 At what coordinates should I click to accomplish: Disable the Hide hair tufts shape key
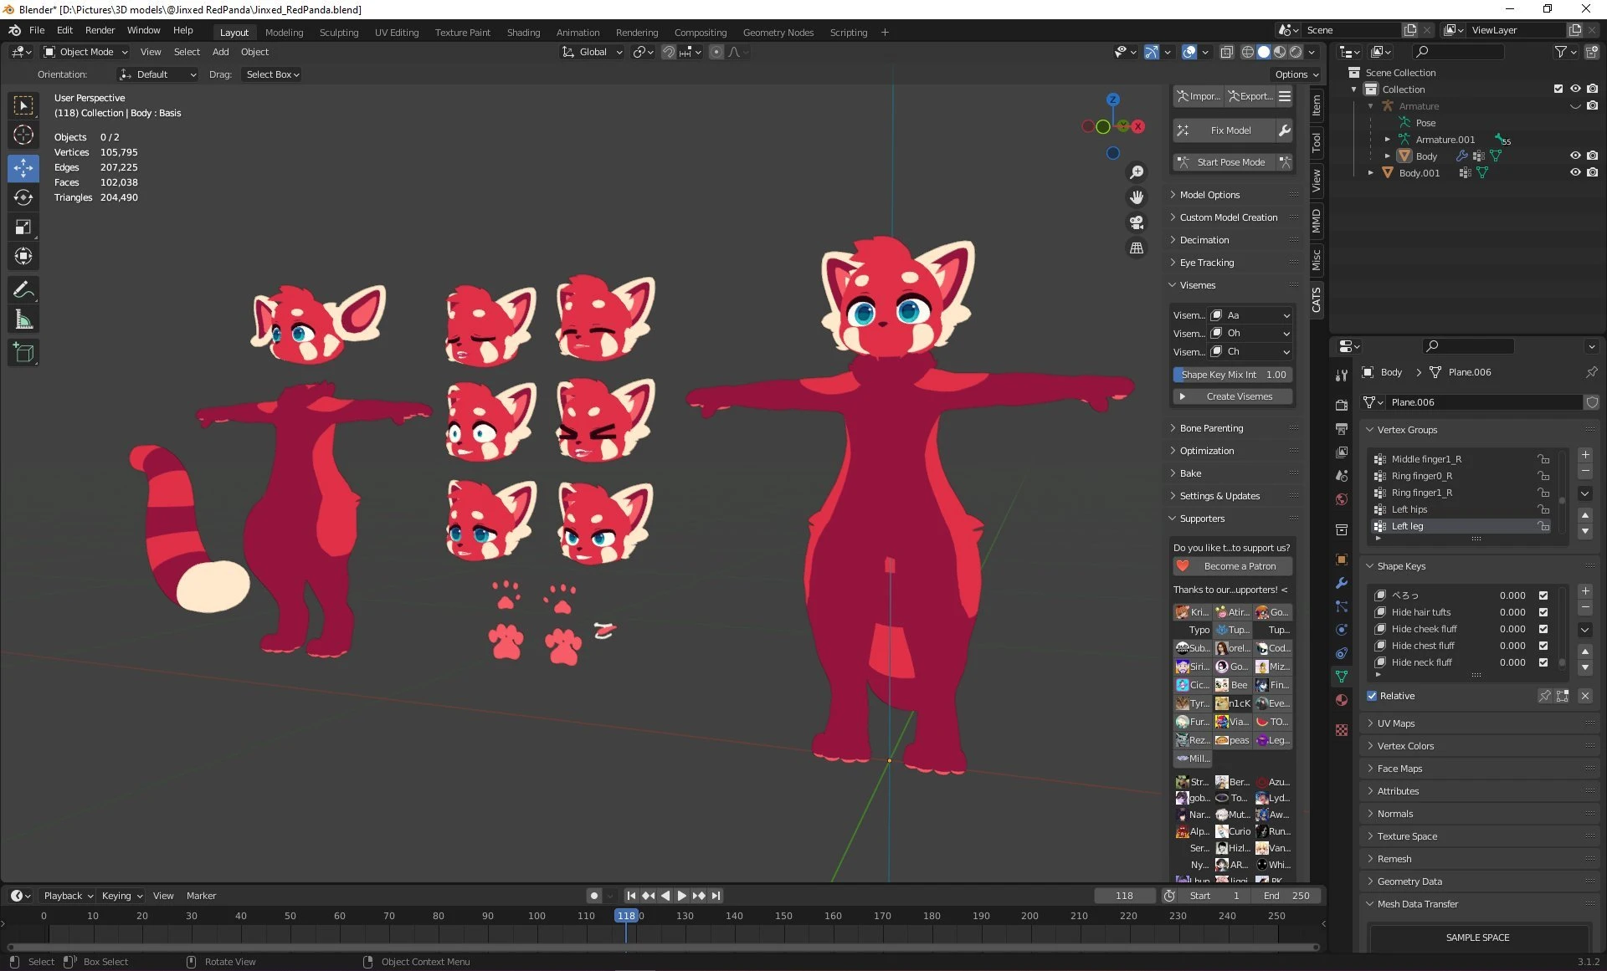(x=1543, y=612)
